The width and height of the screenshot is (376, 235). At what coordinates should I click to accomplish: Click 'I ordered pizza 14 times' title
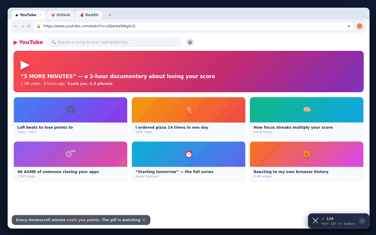pyautogui.click(x=172, y=127)
